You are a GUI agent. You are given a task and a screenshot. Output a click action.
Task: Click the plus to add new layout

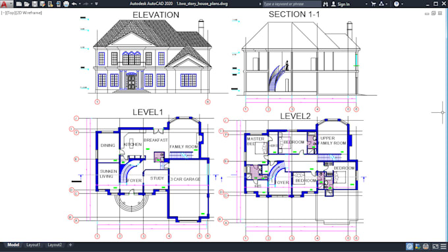(70, 245)
